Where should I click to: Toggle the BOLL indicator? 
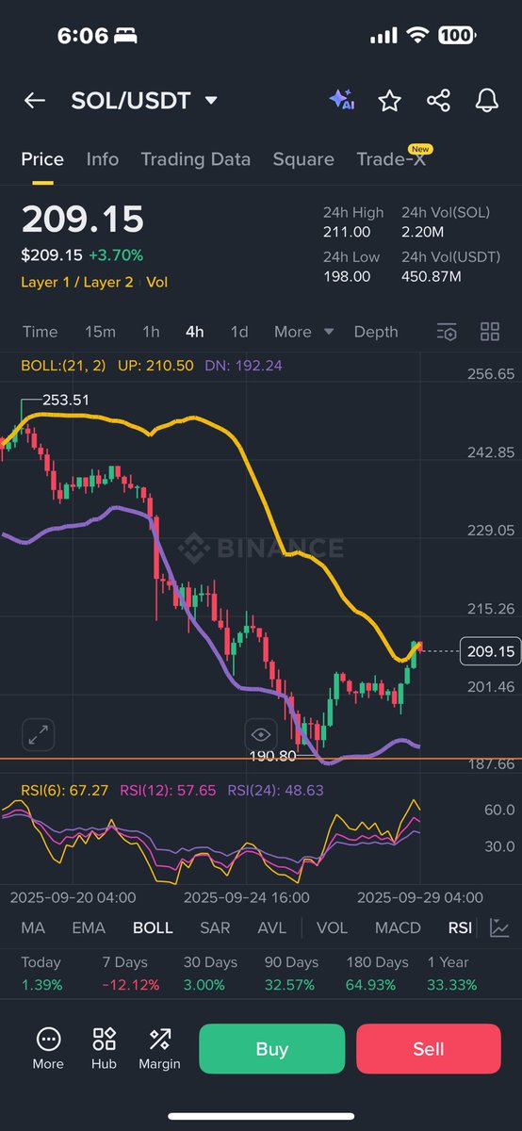153,928
